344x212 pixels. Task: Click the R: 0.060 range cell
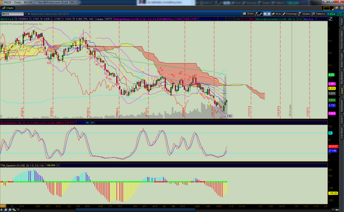point(78,19)
